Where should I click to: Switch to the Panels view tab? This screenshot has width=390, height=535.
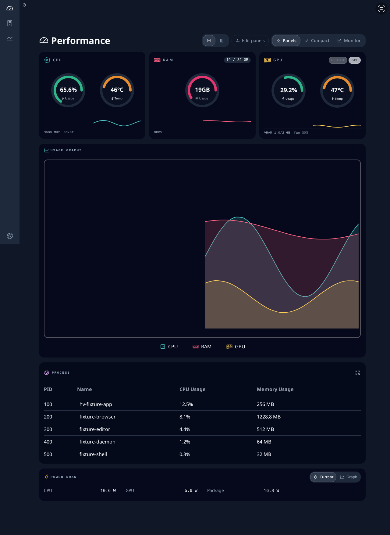(x=286, y=41)
